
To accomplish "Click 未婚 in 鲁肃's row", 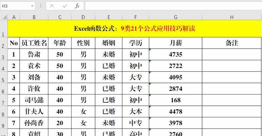I will click(x=109, y=54).
